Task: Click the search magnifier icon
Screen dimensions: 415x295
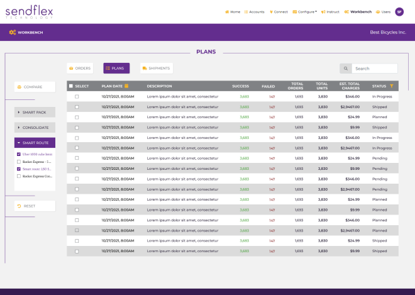Action: 345,69
